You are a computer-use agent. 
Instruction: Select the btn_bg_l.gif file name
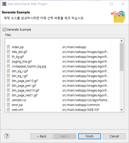[x=20, y=76]
